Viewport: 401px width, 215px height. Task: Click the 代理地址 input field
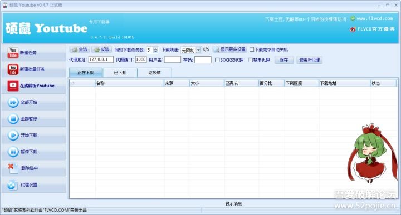click(101, 59)
